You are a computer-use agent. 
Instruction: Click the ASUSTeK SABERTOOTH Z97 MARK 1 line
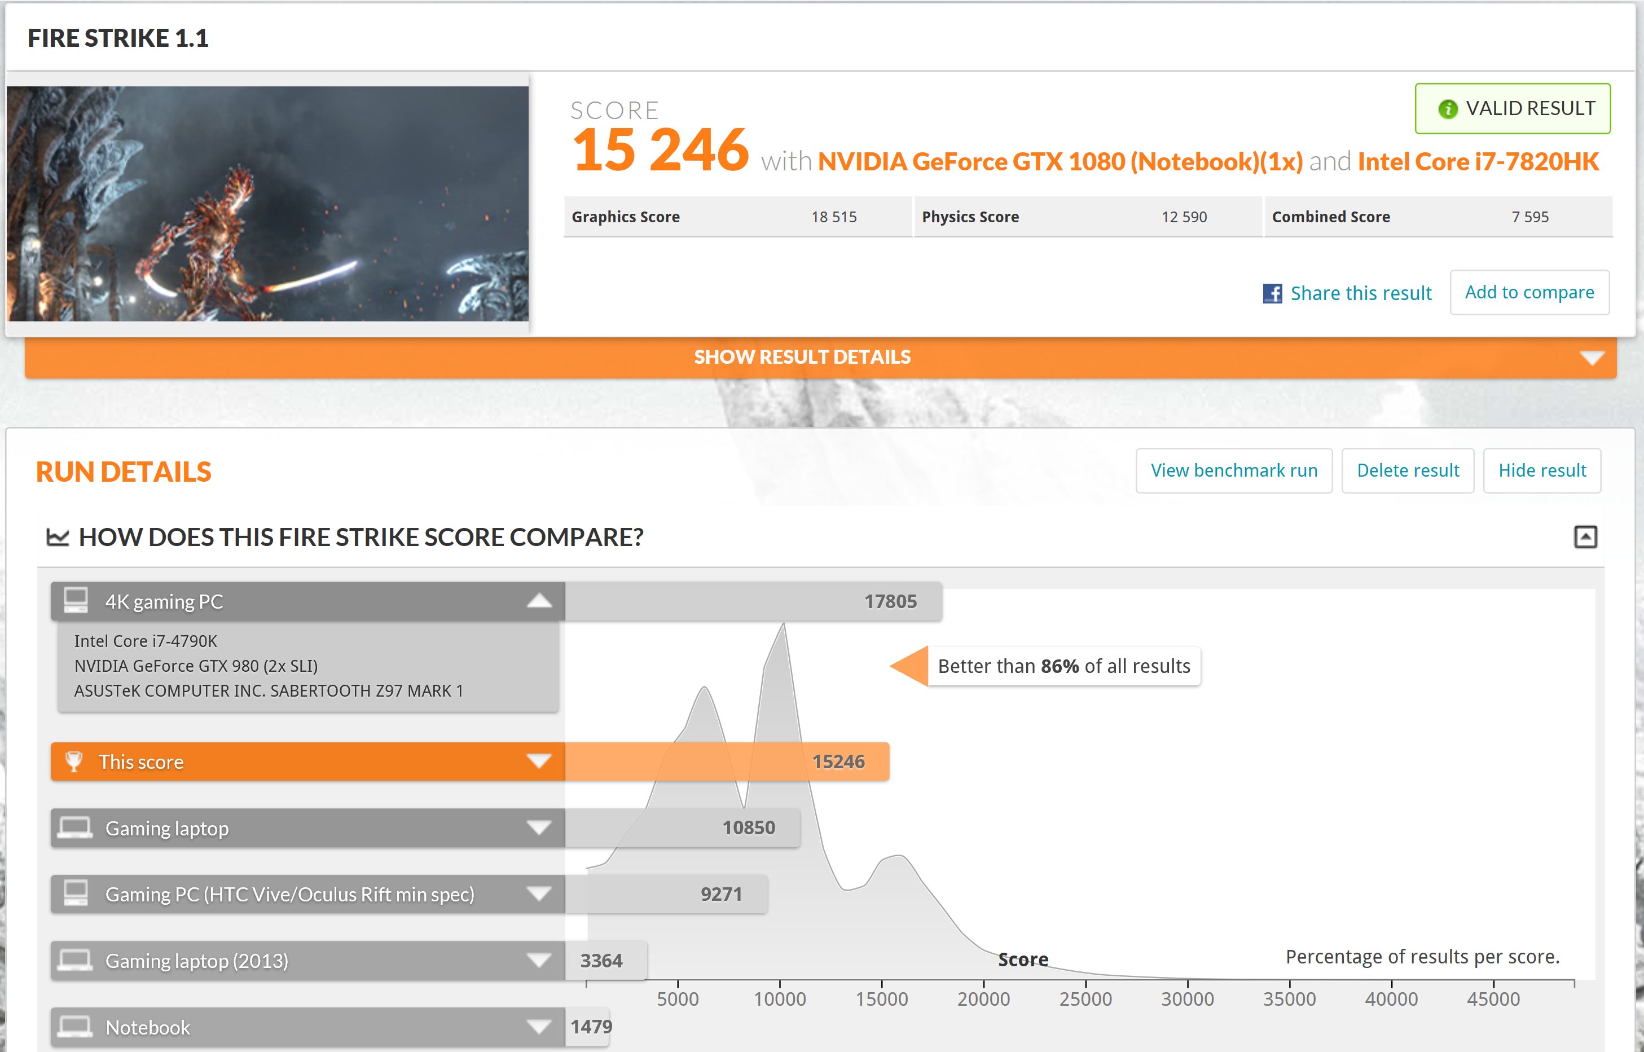click(x=269, y=690)
